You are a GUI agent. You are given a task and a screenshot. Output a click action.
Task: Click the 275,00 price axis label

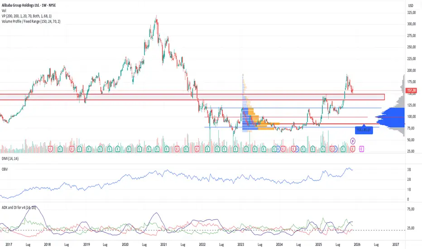[412, 35]
